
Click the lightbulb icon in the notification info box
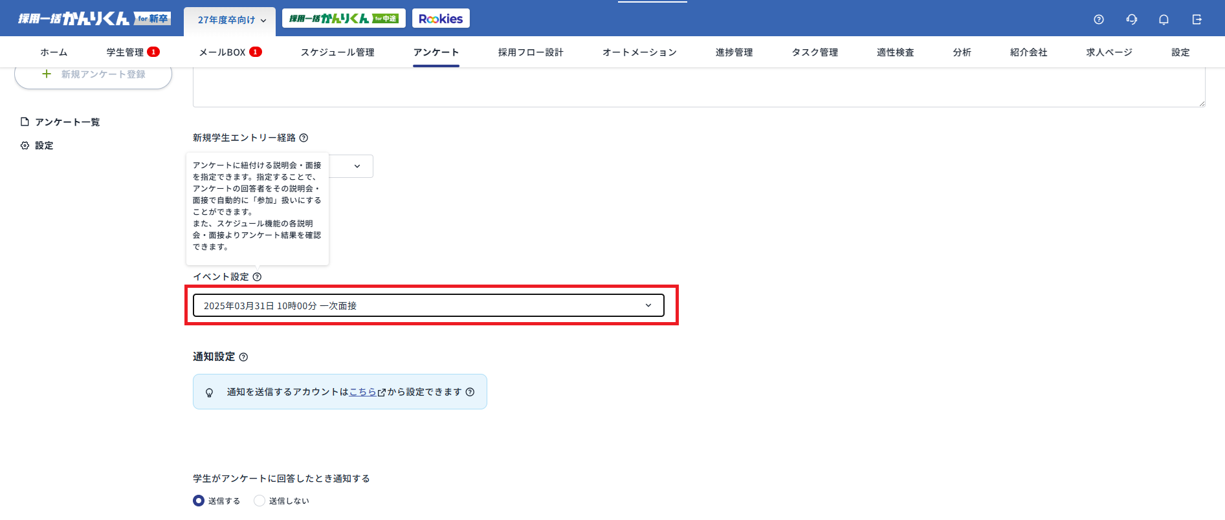(209, 393)
